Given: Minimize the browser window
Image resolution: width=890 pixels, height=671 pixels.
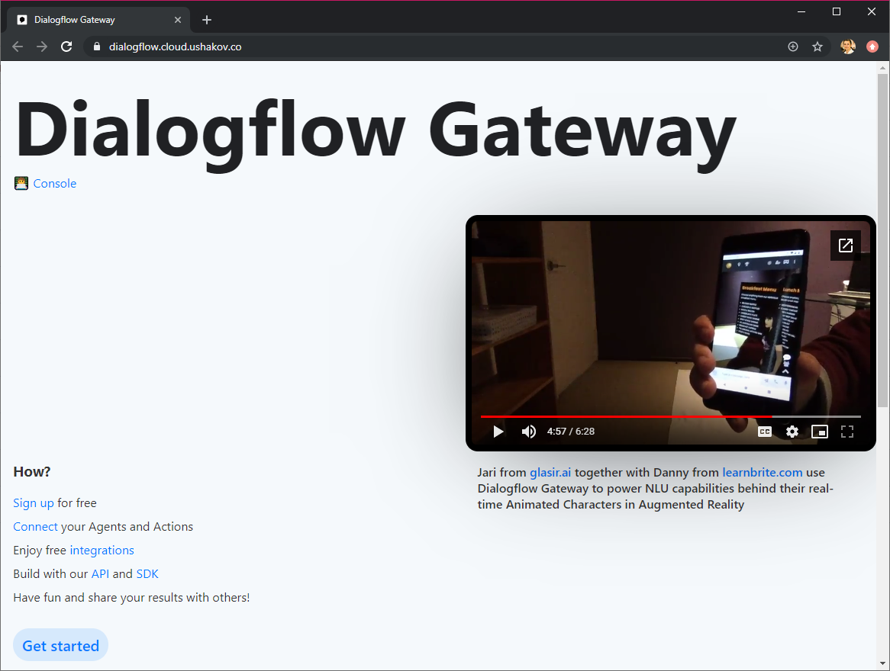Looking at the screenshot, I should coord(801,11).
